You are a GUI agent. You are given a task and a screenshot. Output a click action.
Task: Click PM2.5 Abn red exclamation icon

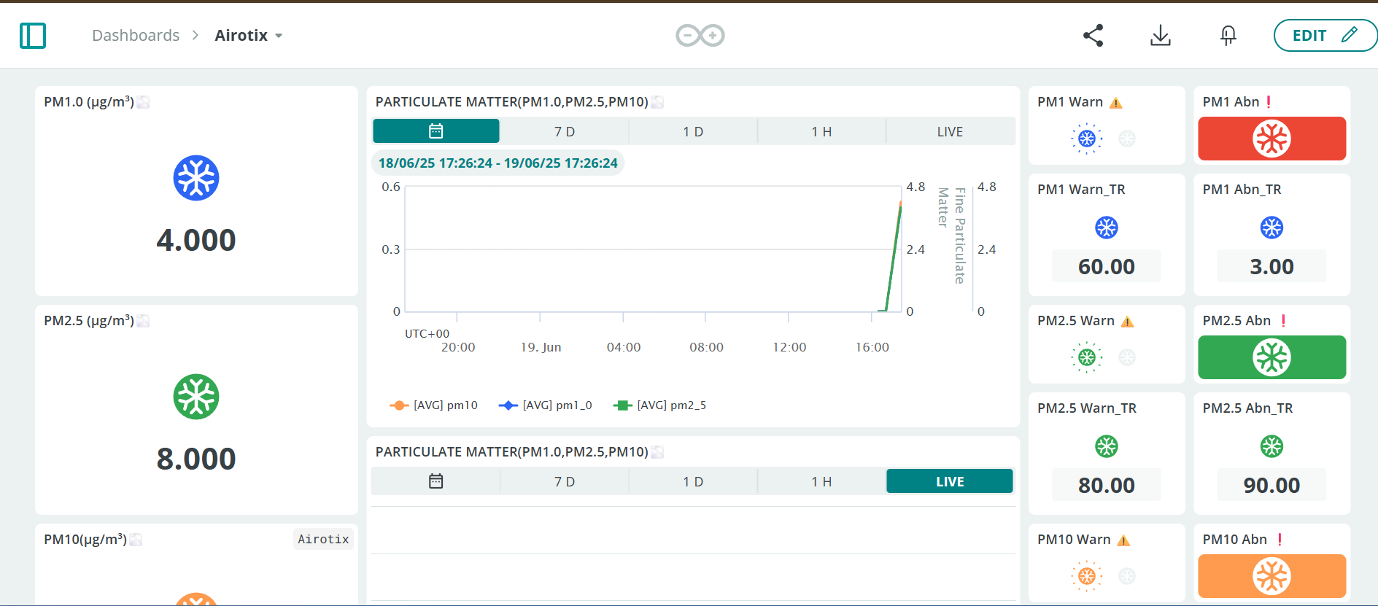coord(1283,321)
